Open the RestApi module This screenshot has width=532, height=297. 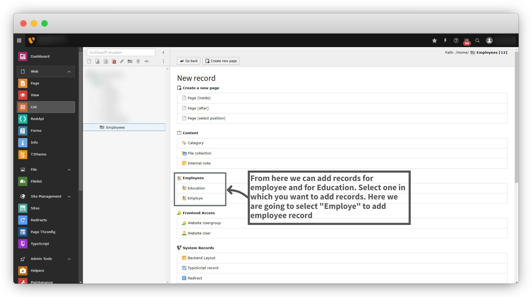[x=37, y=119]
